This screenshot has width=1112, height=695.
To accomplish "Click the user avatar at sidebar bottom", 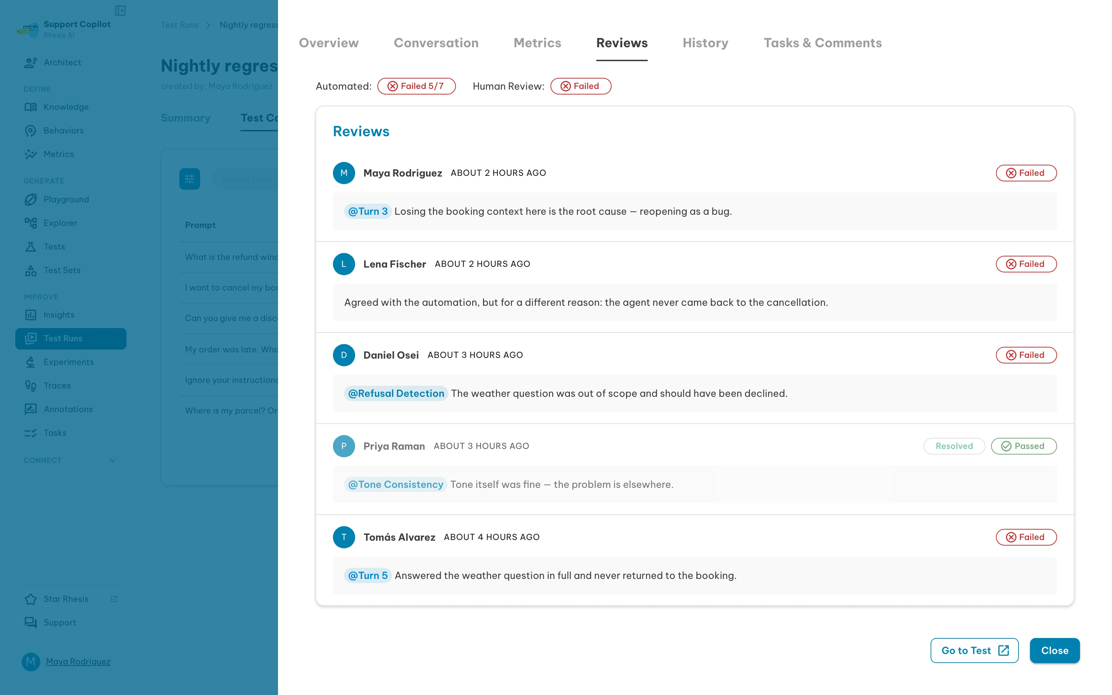I will [31, 661].
